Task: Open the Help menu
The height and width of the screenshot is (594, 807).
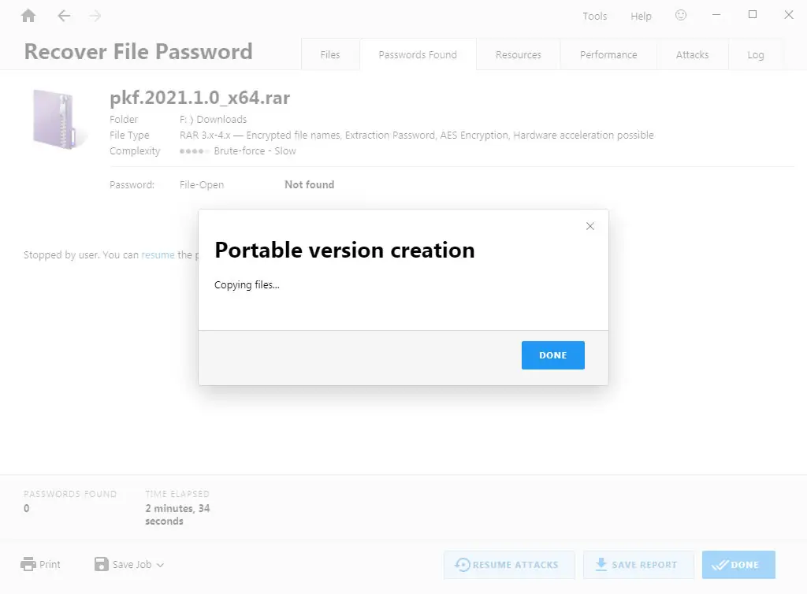Action: point(642,16)
